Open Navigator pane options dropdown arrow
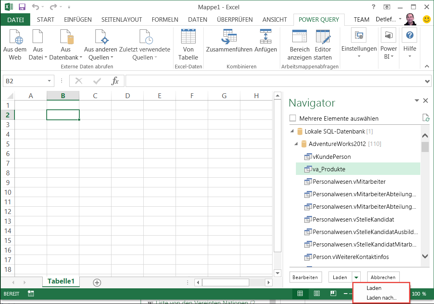Viewport: 434px width, 304px height. pyautogui.click(x=417, y=101)
